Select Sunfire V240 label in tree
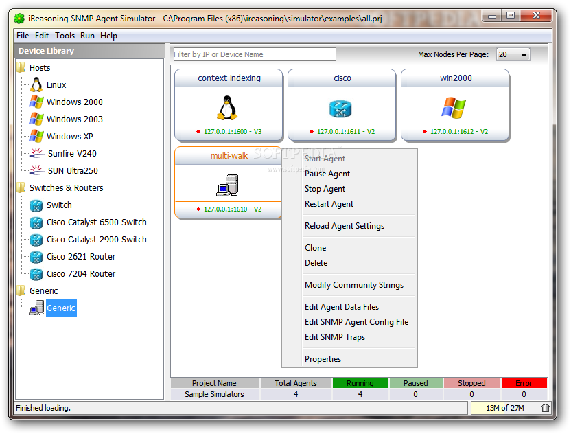Viewport: 571px width, 434px height. click(72, 153)
